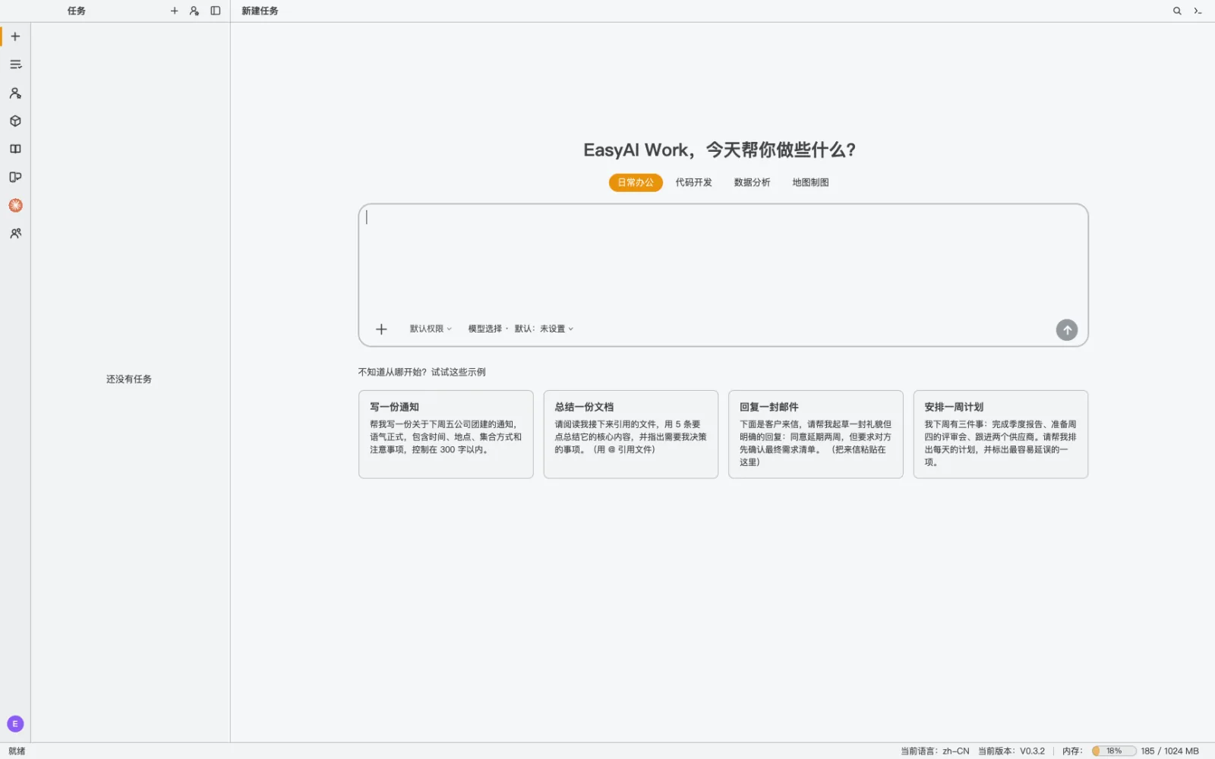Open the device chat icon in the left sidebar
1215x759 pixels.
pyautogui.click(x=15, y=178)
